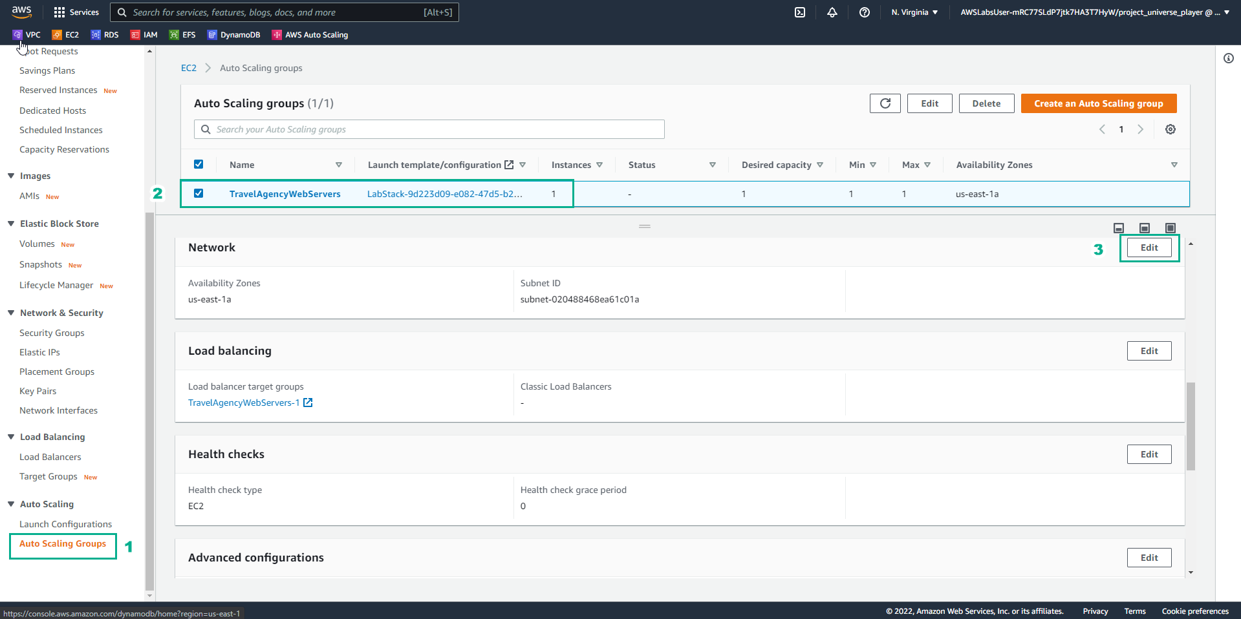The height and width of the screenshot is (619, 1241).
Task: Open the EFS shortcut in favorites bar
Action: coord(182,35)
